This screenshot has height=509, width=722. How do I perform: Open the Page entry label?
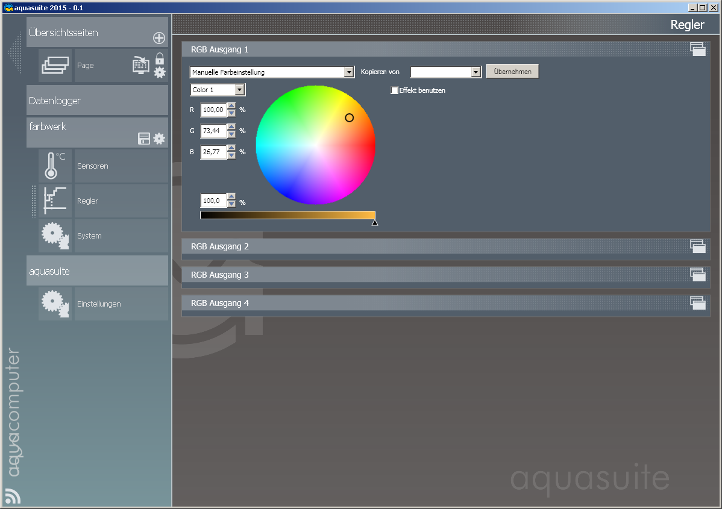tap(85, 65)
